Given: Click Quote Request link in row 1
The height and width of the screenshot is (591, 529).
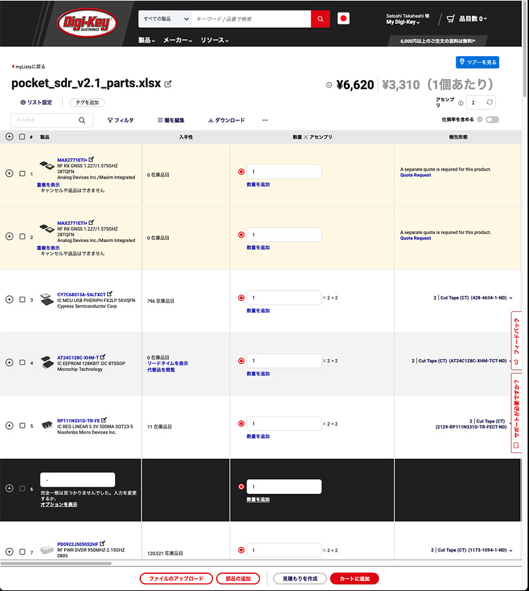Looking at the screenshot, I should (x=415, y=175).
